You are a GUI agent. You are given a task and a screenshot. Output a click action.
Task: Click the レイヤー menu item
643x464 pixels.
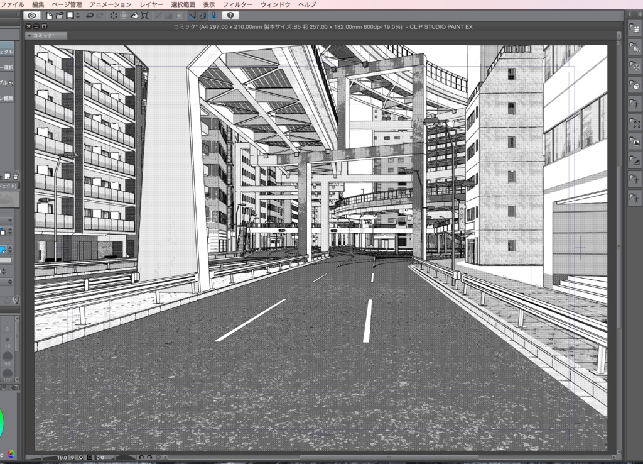[151, 4]
